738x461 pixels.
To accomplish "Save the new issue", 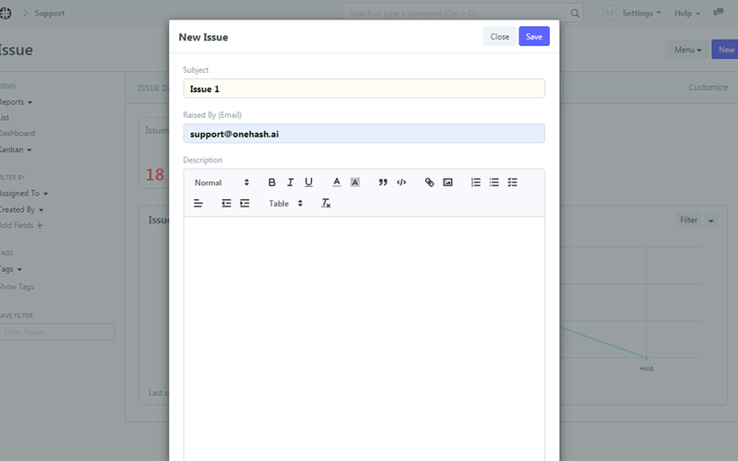I will pos(534,37).
